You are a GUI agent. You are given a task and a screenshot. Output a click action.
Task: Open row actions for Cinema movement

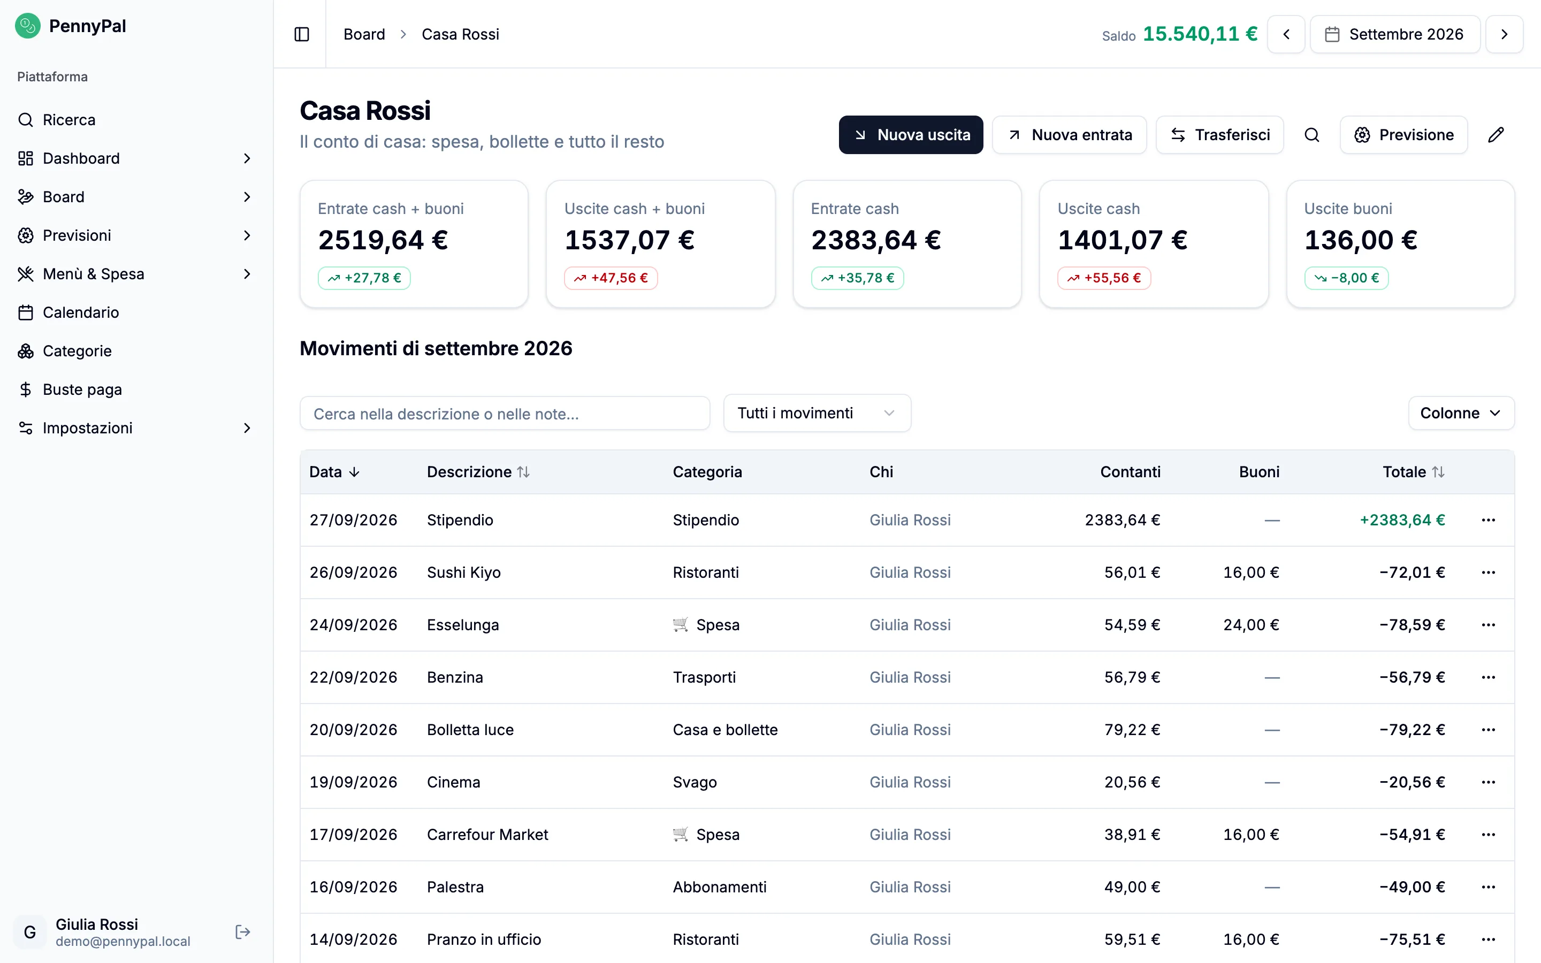pyautogui.click(x=1488, y=782)
